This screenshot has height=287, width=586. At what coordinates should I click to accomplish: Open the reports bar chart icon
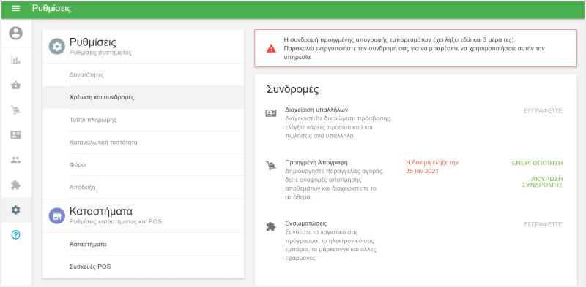(x=15, y=60)
